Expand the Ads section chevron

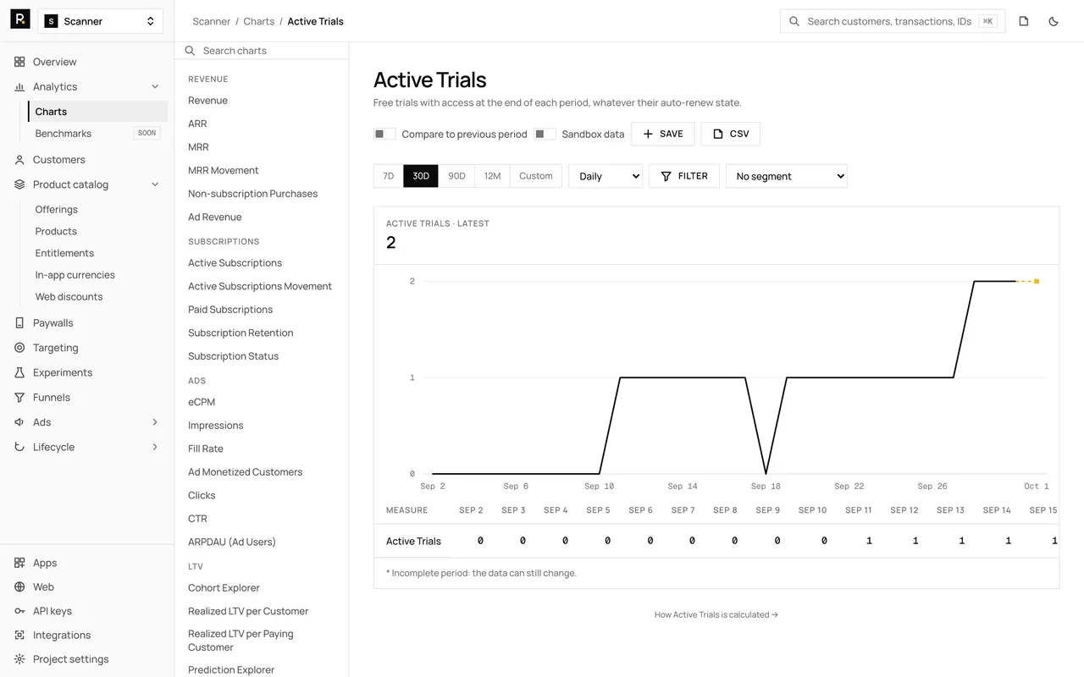pos(155,422)
